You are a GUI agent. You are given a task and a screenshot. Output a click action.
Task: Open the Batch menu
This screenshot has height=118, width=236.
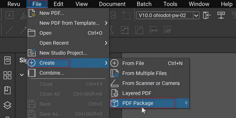coord(144,4)
